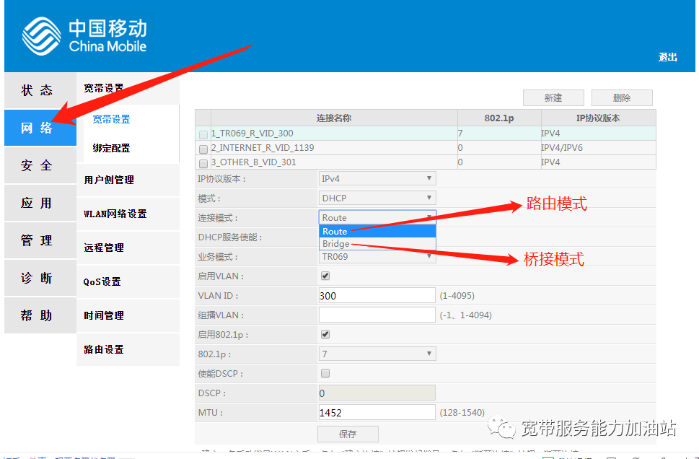
Task: Go to 路由设置 section
Action: [x=128, y=350]
